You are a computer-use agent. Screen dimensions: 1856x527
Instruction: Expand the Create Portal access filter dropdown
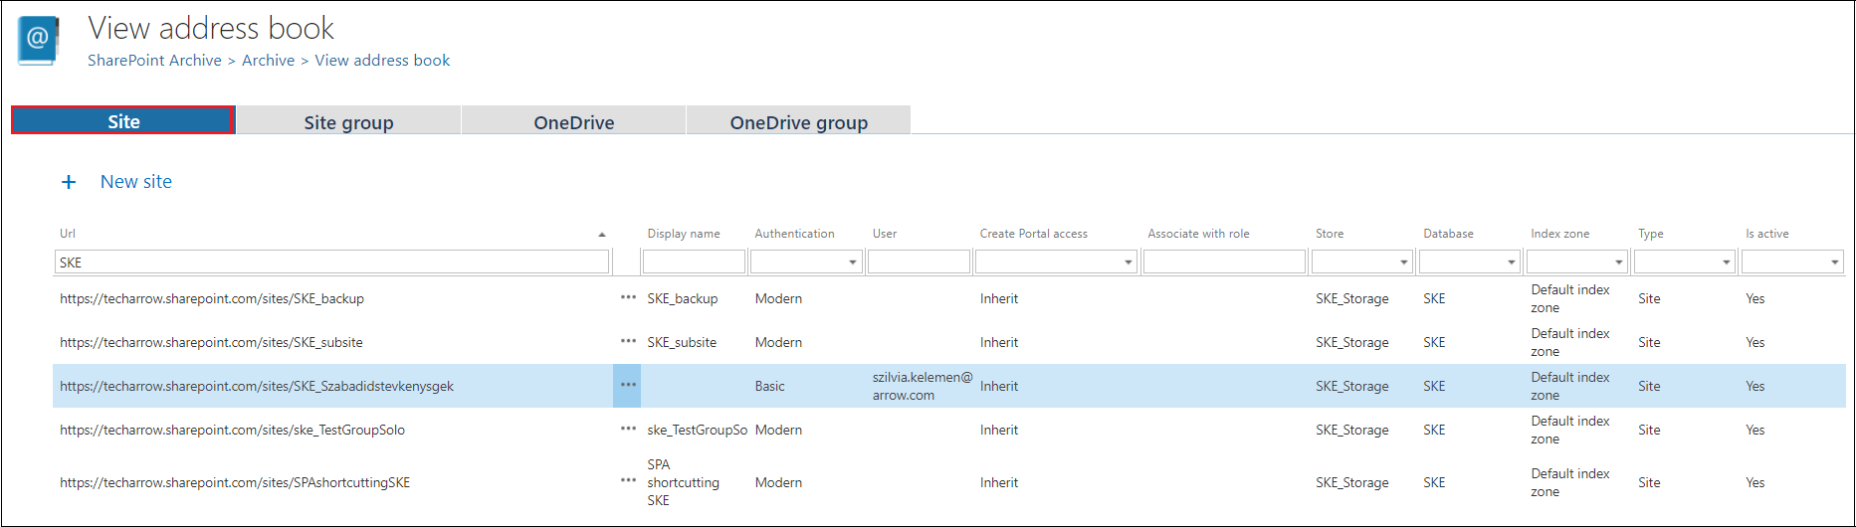pos(1128,263)
